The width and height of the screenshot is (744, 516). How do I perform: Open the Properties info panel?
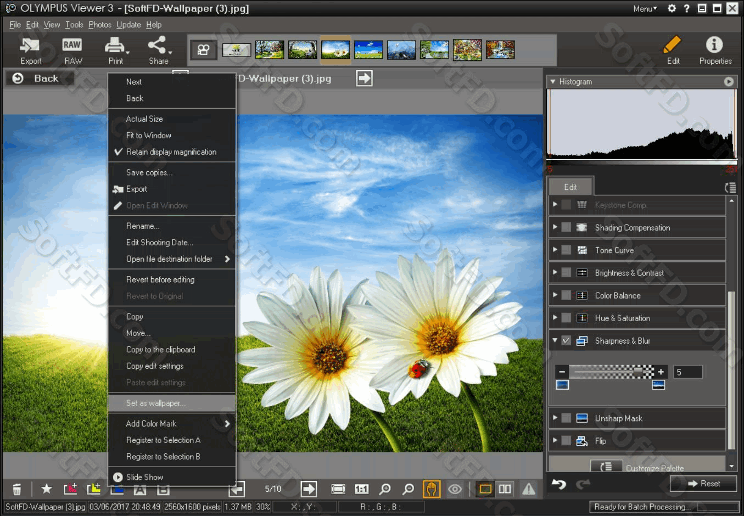(x=715, y=51)
